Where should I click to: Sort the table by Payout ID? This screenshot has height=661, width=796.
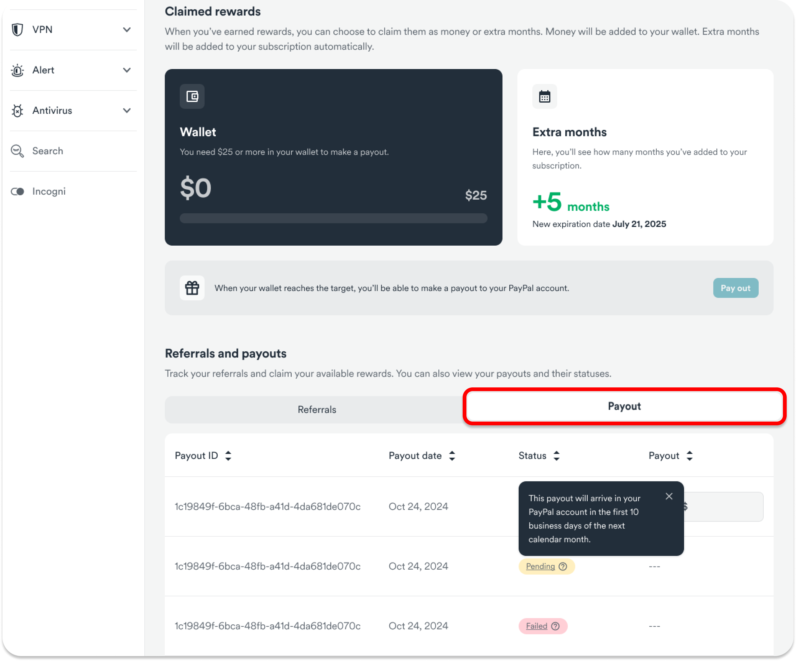pos(228,455)
